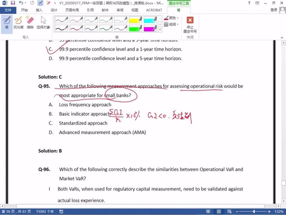Click the proofing icon in the status bar
This screenshot has width=286, height=215.
pyautogui.click(x=61, y=211)
